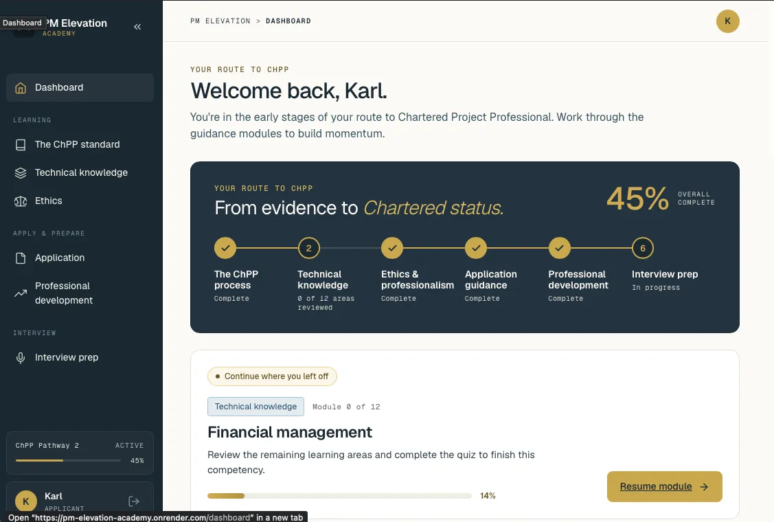Click the K avatar in the sidebar footer
The image size is (774, 522).
tap(25, 501)
